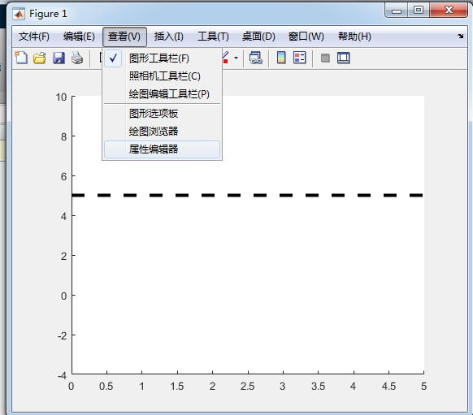Click the New Figure toolbar icon
The width and height of the screenshot is (473, 415).
[21, 58]
